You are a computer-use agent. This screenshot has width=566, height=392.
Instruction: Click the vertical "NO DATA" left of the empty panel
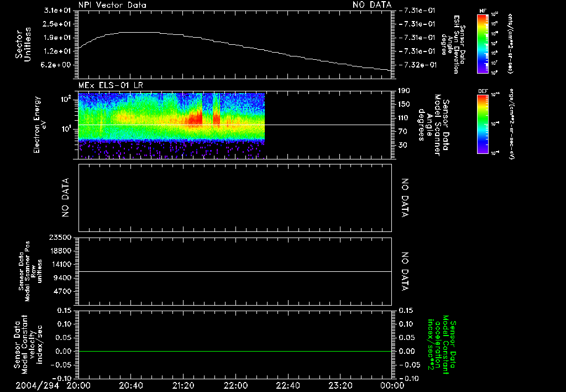65,198
